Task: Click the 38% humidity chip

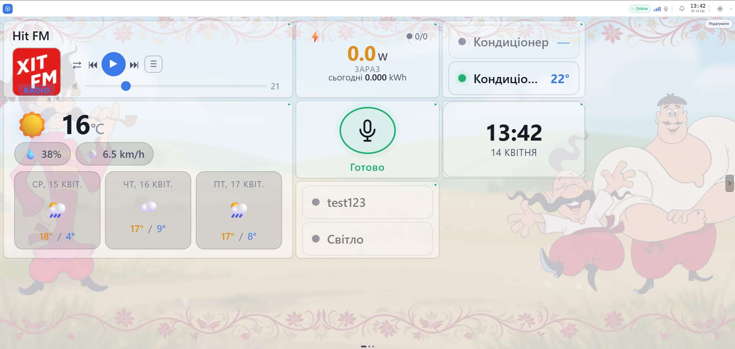Action: click(43, 154)
